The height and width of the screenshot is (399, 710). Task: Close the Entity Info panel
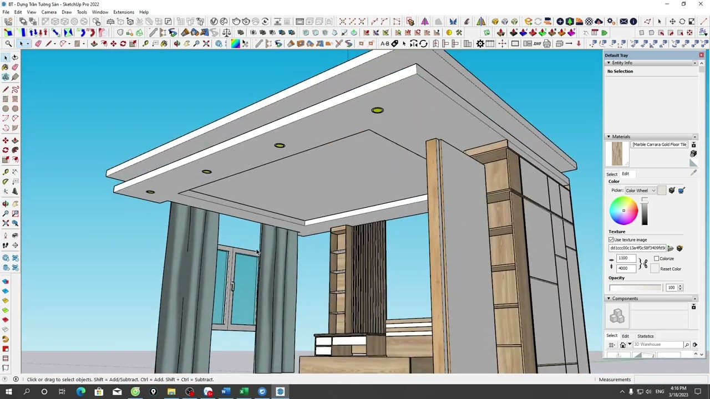point(694,63)
